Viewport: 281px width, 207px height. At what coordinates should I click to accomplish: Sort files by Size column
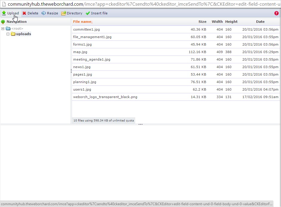(202, 22)
